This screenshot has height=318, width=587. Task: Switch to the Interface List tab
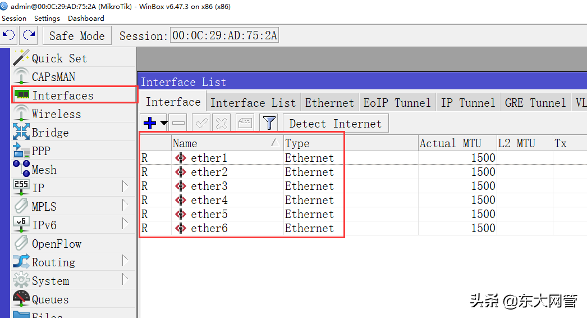tap(253, 103)
